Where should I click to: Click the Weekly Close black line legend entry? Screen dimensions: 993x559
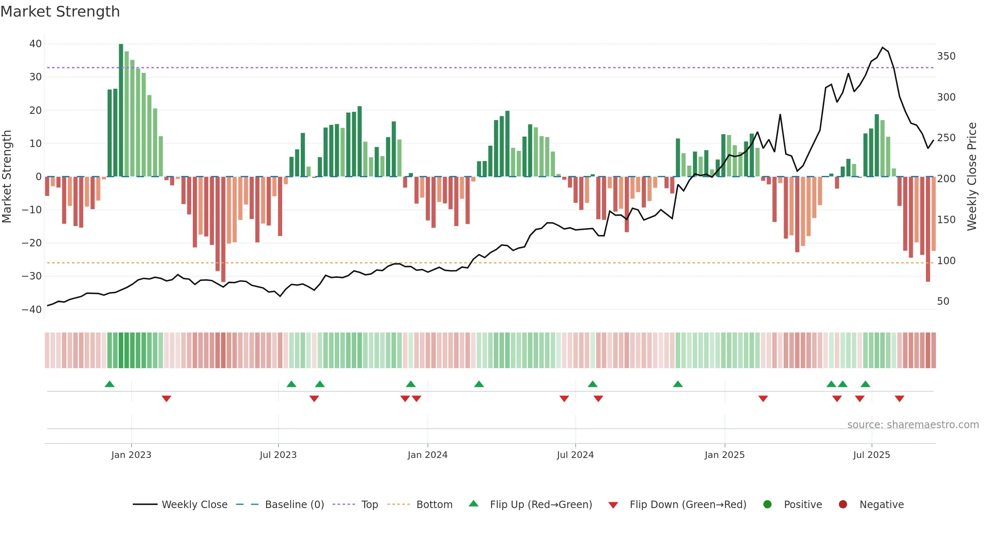point(180,504)
